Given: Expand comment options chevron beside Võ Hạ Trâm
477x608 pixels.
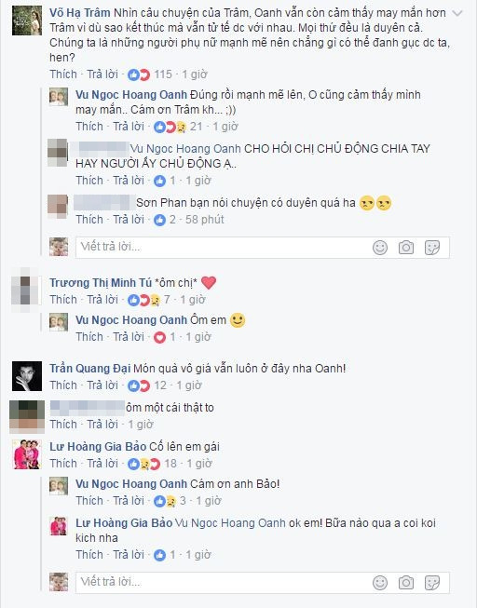Looking at the screenshot, I should point(458,13).
